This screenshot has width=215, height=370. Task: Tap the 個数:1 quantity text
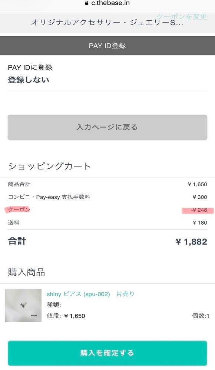point(201,316)
